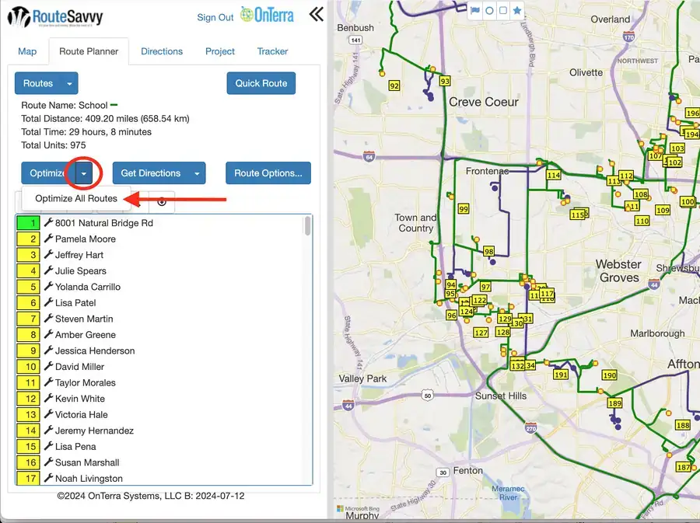Select yellow stop number 17 badge

(28, 478)
